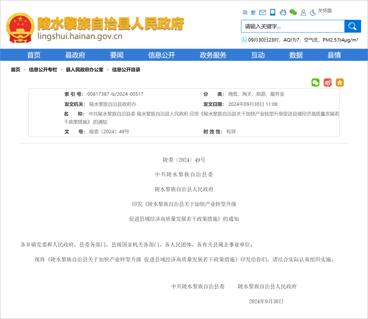Go to 首页 in the breadcrumb

point(15,70)
